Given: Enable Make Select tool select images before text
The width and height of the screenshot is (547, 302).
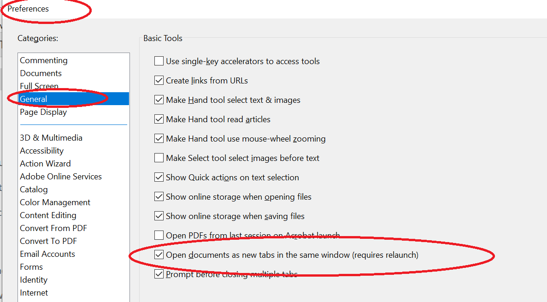Looking at the screenshot, I should pos(159,158).
